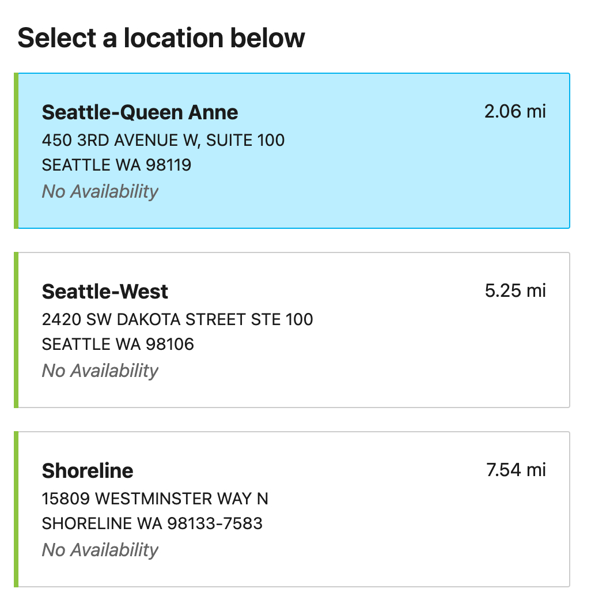Click the SEATTLE WA 98119 line
This screenshot has height=596, width=591.
click(x=117, y=165)
